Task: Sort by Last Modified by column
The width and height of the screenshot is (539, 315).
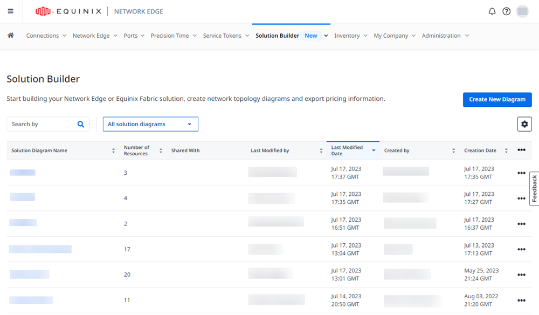Action: tap(321, 150)
